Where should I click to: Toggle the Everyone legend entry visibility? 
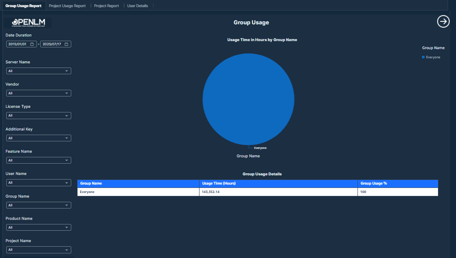click(431, 57)
